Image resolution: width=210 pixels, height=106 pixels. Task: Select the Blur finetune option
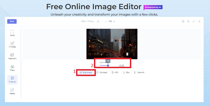[126, 72]
